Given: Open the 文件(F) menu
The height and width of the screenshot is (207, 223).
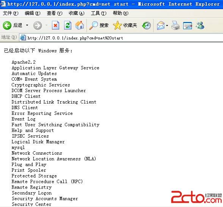Looking at the screenshot, I should click(11, 13).
